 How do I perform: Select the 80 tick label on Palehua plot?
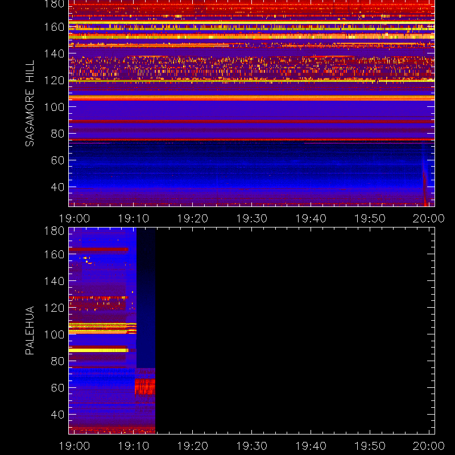pos(58,361)
